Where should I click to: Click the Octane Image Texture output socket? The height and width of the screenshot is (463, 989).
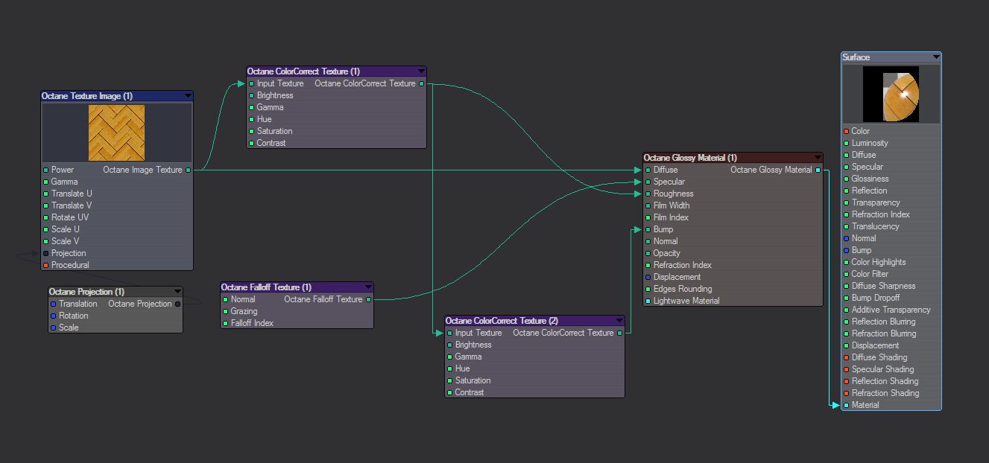point(188,170)
